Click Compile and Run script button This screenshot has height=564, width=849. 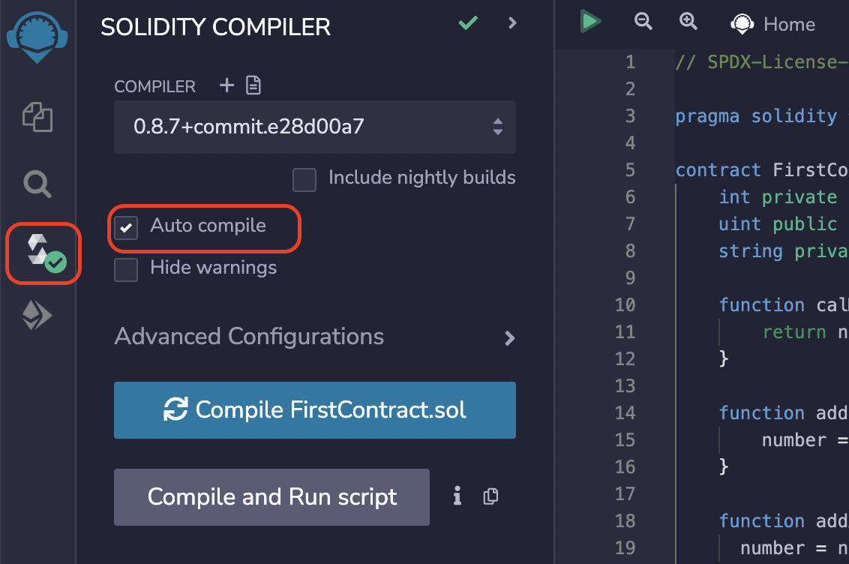[x=271, y=497]
